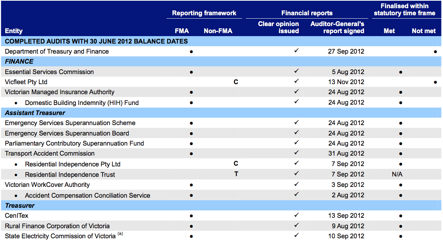
Task: Click the 'CenITex' entity name
Action: click(x=17, y=216)
